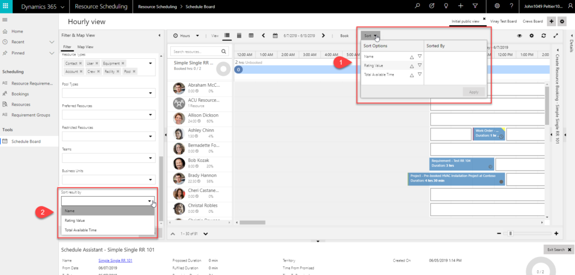Open the Sort dropdown button
This screenshot has width=575, height=275.
[370, 36]
